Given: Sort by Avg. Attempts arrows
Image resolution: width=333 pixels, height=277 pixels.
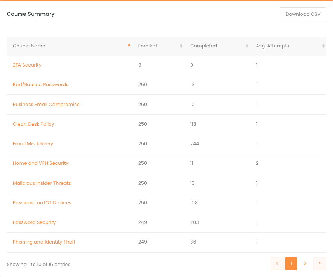Looking at the screenshot, I should (x=324, y=46).
